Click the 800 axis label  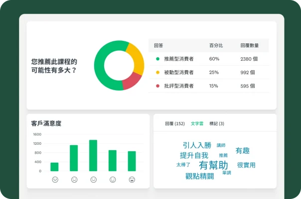coord(38,153)
